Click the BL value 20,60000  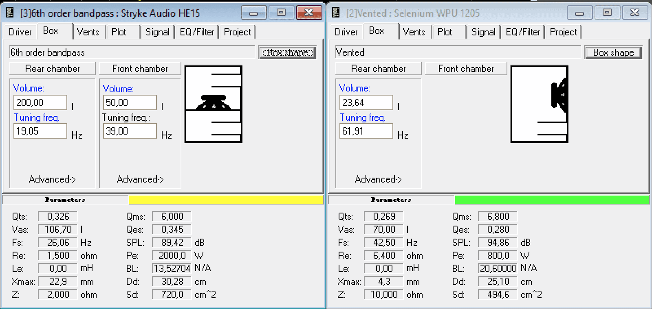498,269
